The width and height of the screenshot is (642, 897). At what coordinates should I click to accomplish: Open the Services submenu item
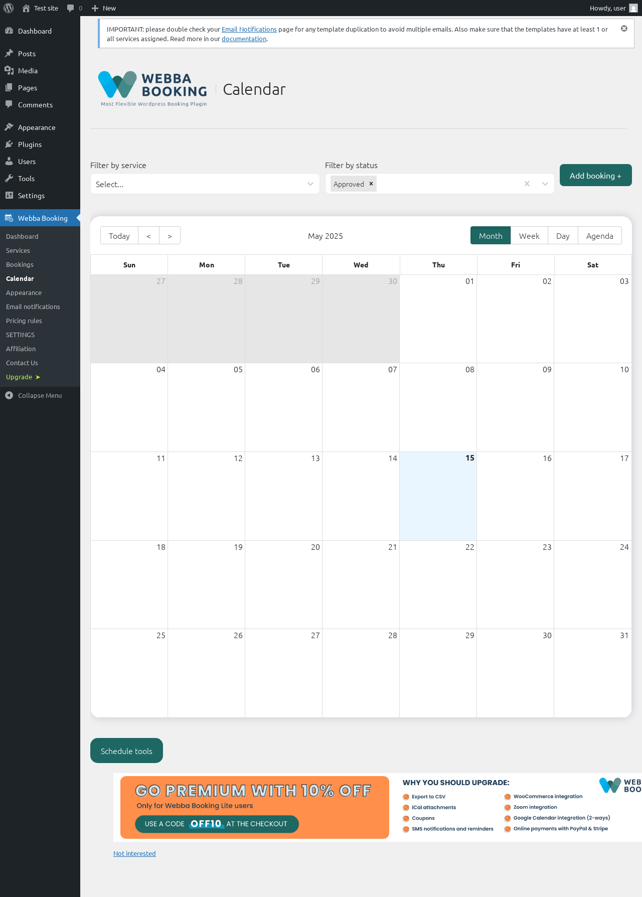[18, 250]
